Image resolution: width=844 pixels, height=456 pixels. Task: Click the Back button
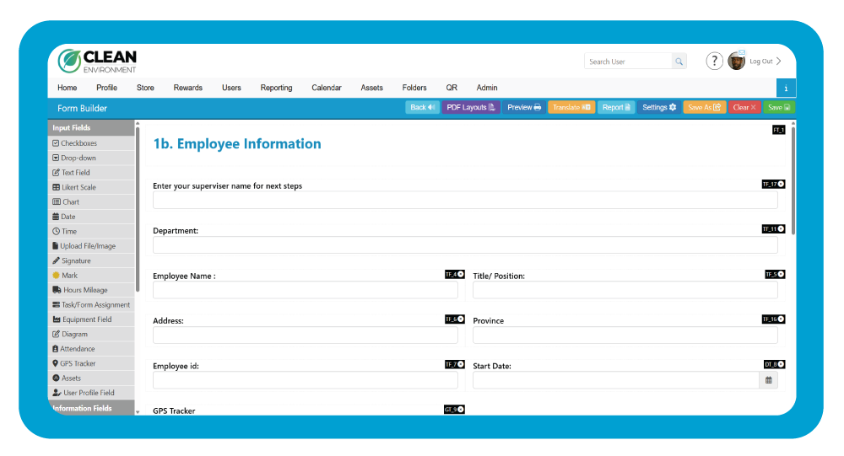click(422, 108)
